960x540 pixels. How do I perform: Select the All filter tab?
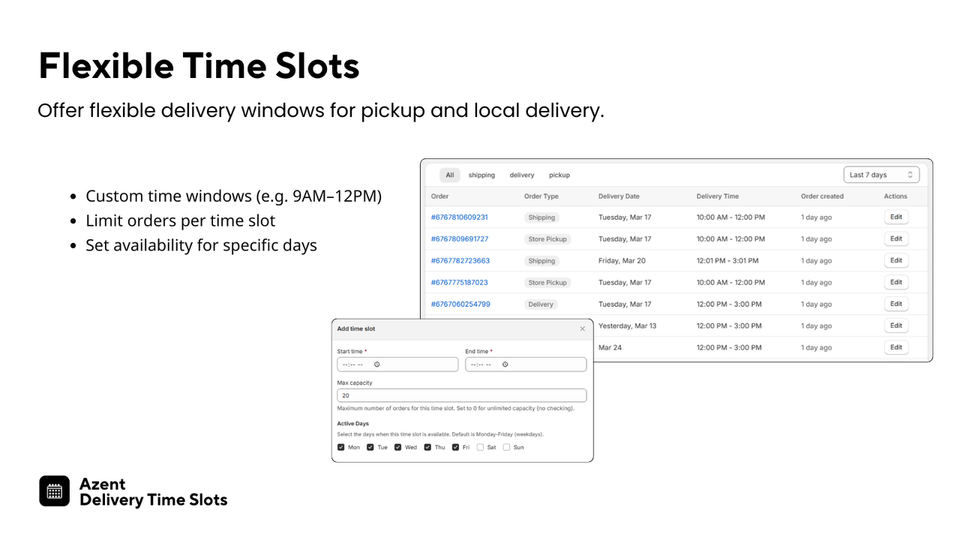coord(450,175)
